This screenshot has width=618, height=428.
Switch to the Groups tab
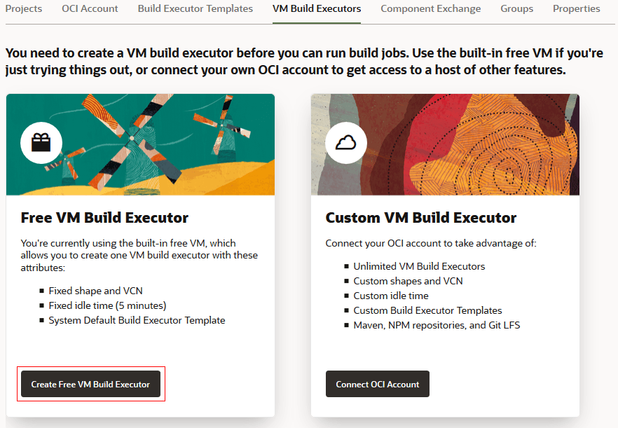point(517,9)
